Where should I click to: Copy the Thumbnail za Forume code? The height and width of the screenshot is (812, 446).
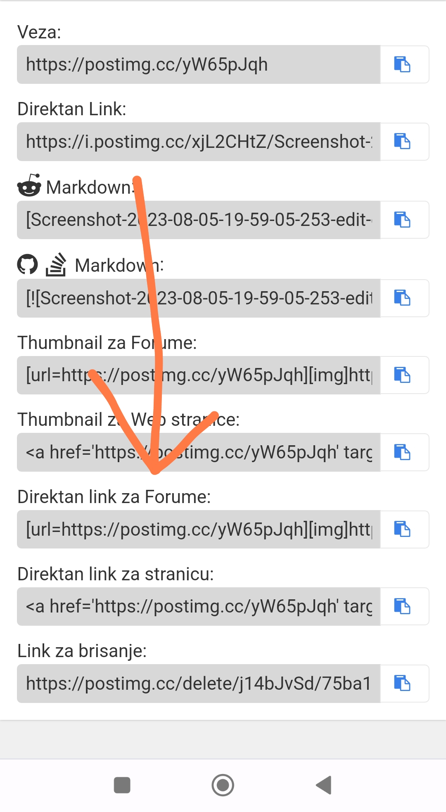404,375
